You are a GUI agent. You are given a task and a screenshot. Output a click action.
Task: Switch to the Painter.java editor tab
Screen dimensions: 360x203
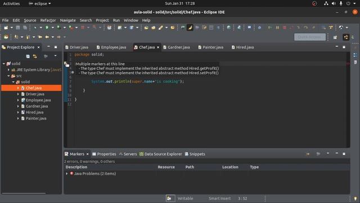tap(211, 47)
